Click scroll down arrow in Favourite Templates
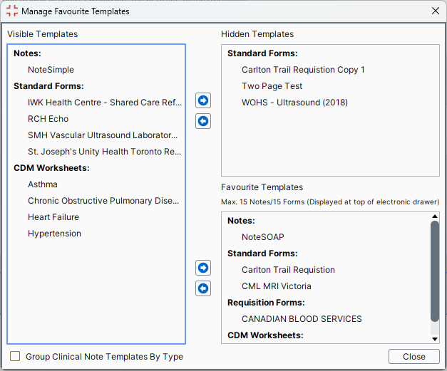The width and height of the screenshot is (447, 371). 435,339
